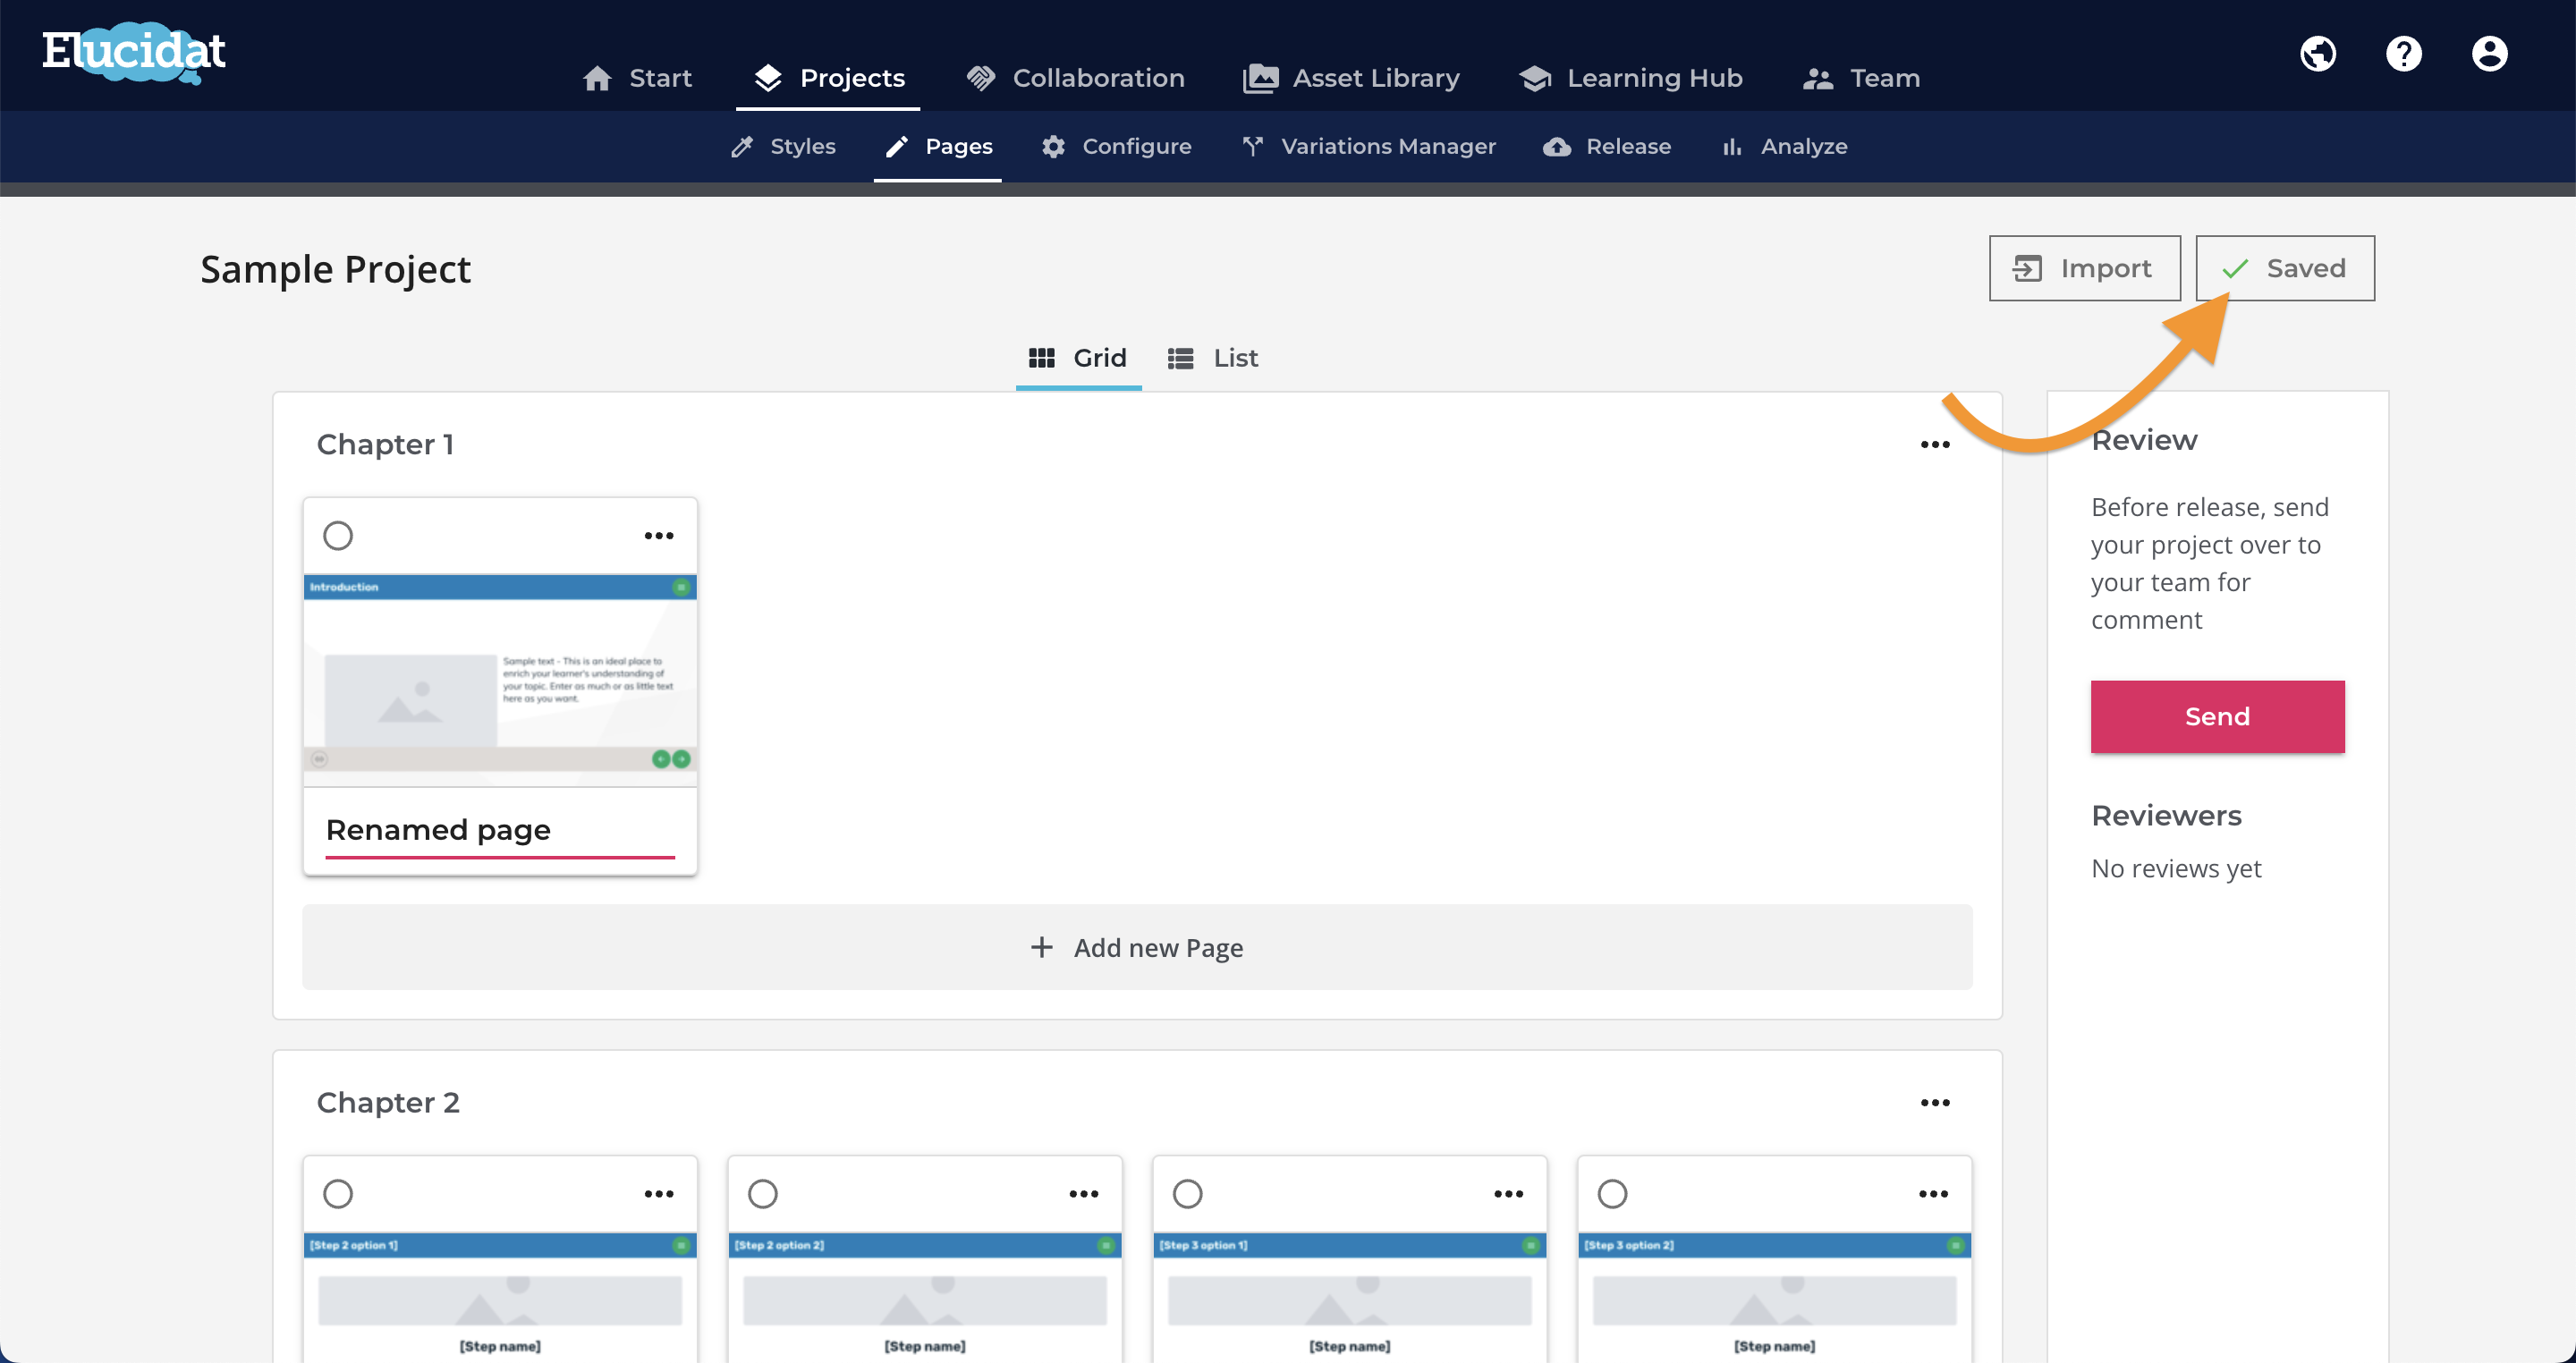Open Step 2 option 2 card options menu
The width and height of the screenshot is (2576, 1363).
point(1084,1194)
